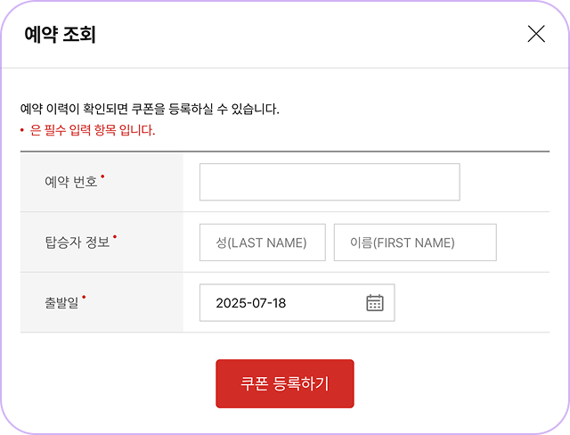Screen dimensions: 570x435
Task: Click the 출발일 field label
Action: pyautogui.click(x=61, y=303)
